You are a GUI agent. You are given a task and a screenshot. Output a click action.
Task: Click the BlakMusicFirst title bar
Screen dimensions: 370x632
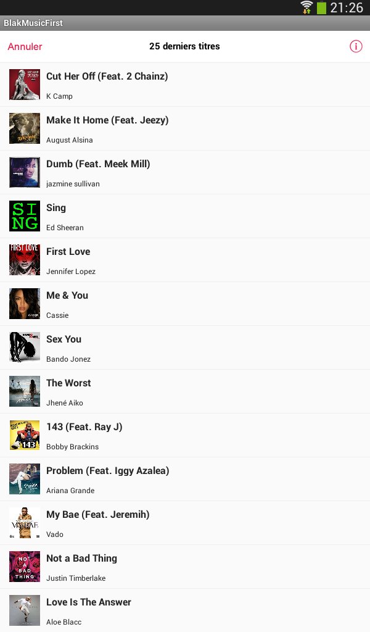pyautogui.click(x=185, y=23)
